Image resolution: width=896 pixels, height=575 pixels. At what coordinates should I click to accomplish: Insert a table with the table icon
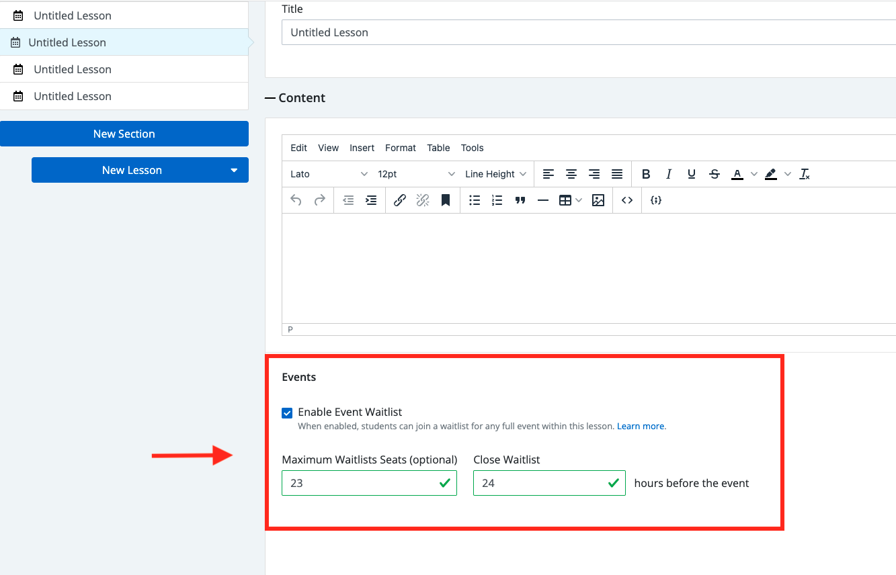565,200
